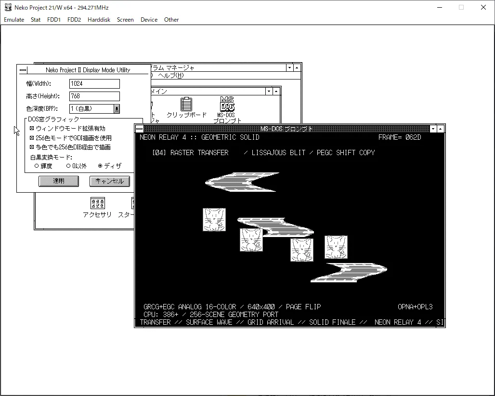
Task: Click the MS-DOS プロンプト window title bar
Action: [x=287, y=129]
